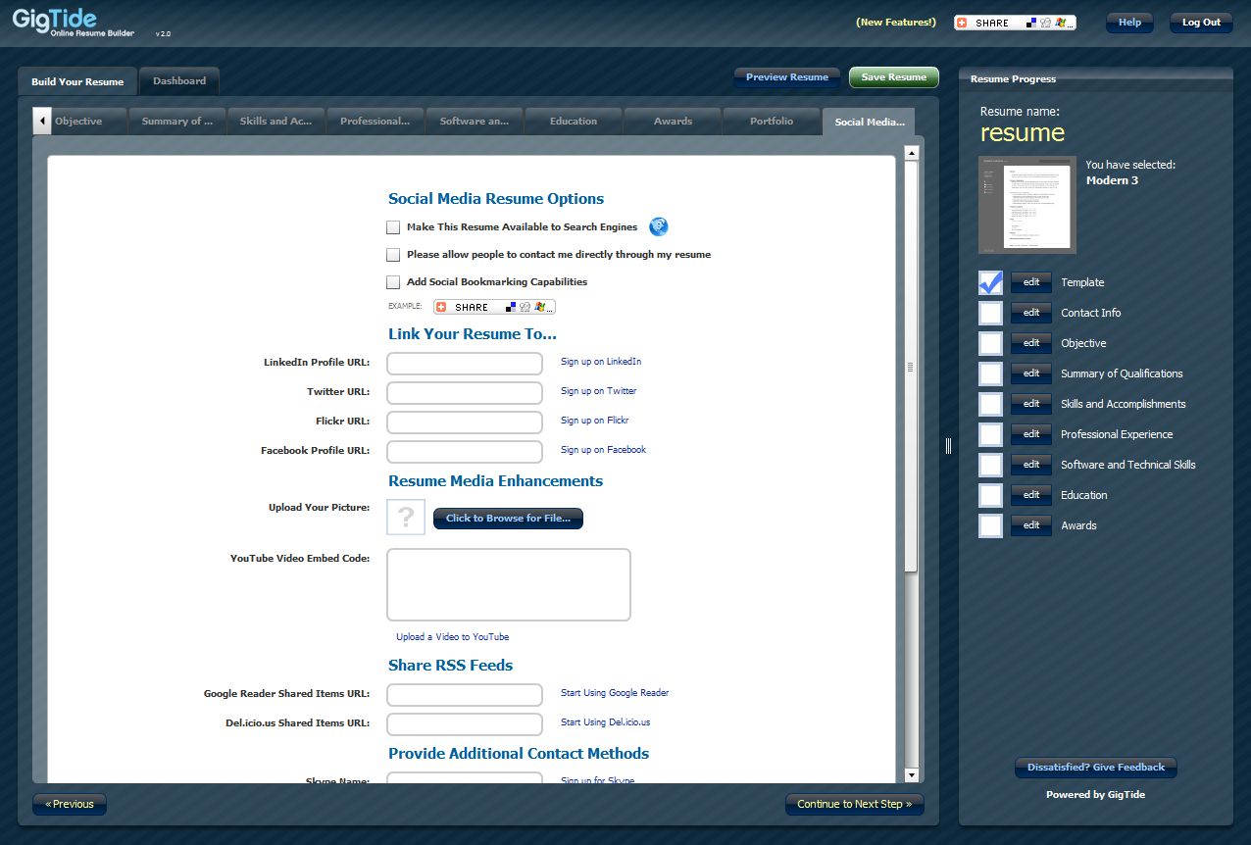Viewport: 1251px width, 845px height.
Task: Click the left arrow before the Objective tab
Action: [x=42, y=122]
